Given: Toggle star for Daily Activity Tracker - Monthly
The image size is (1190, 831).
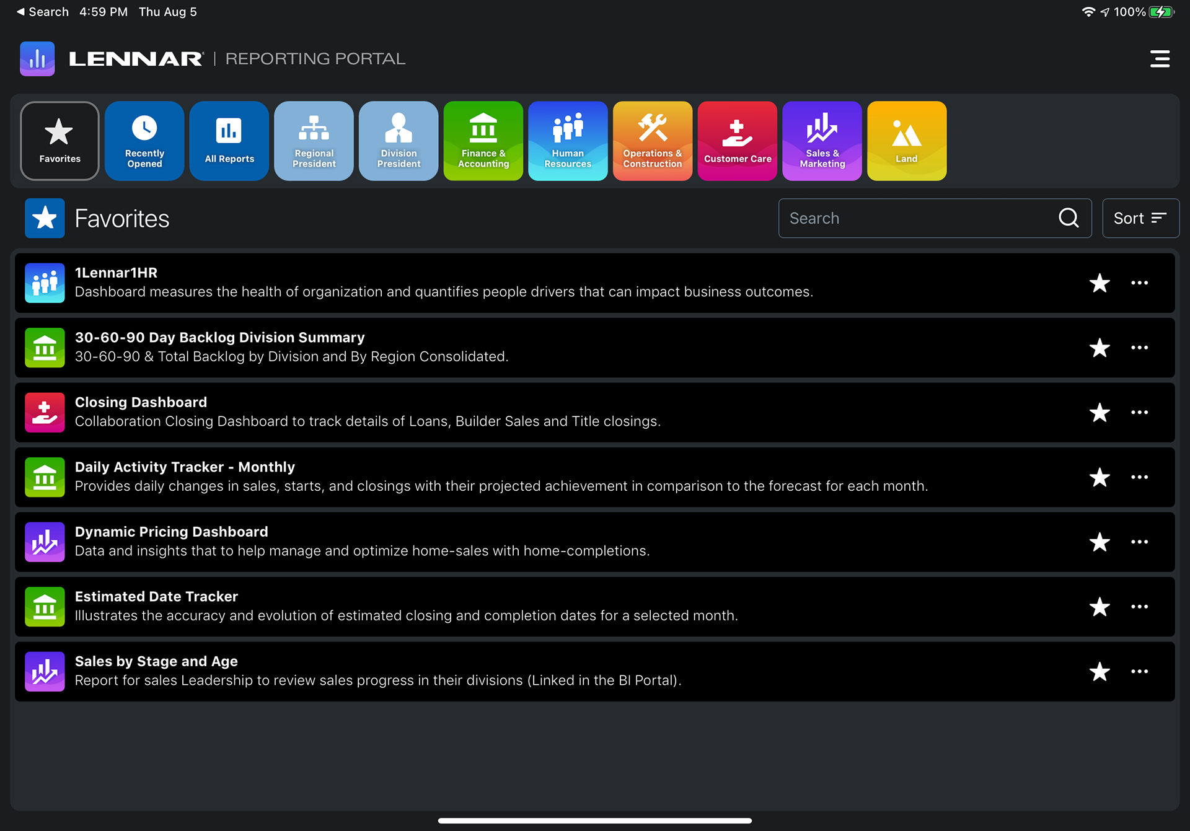Looking at the screenshot, I should point(1100,477).
